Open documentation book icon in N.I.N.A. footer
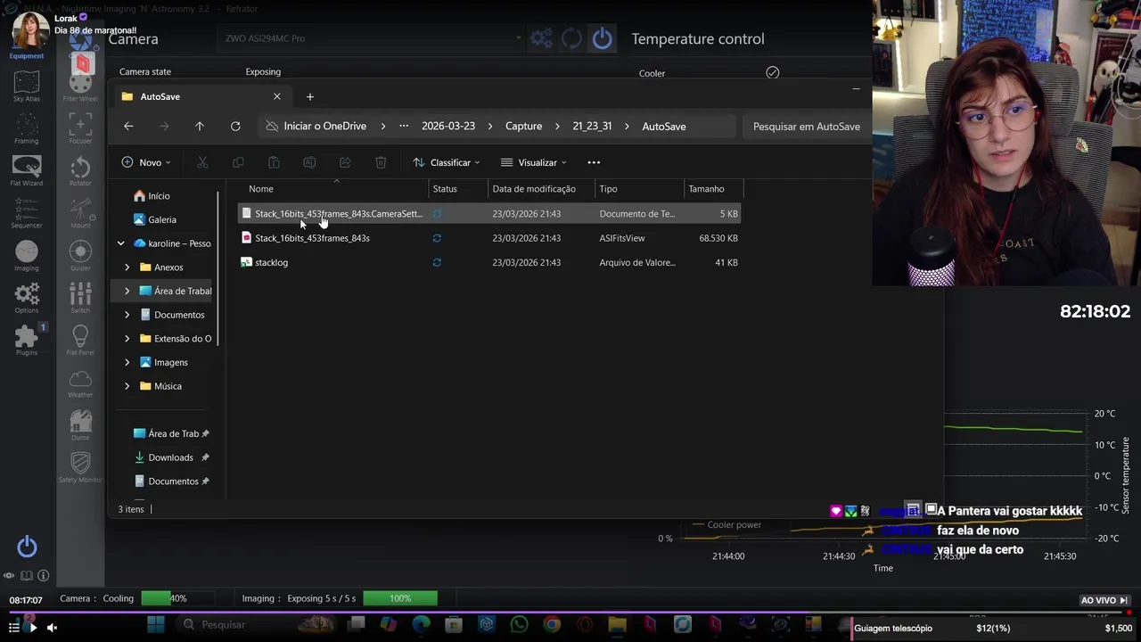1141x642 pixels. [x=27, y=576]
